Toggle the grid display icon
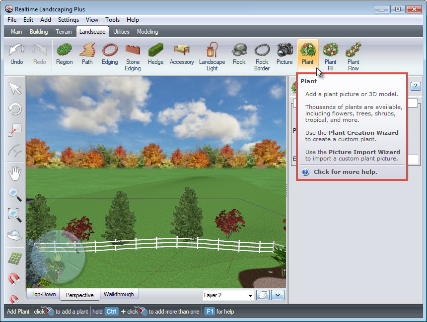 [15, 259]
